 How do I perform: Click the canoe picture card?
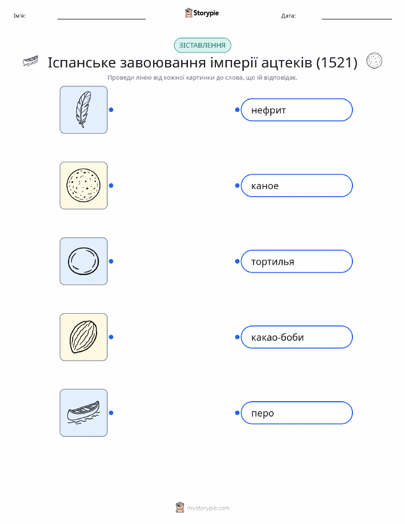(83, 413)
